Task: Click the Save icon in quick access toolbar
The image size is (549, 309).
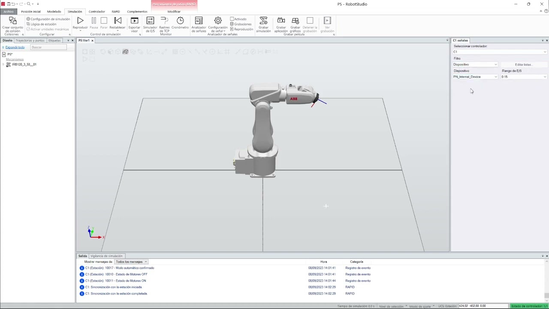Action: (9, 4)
